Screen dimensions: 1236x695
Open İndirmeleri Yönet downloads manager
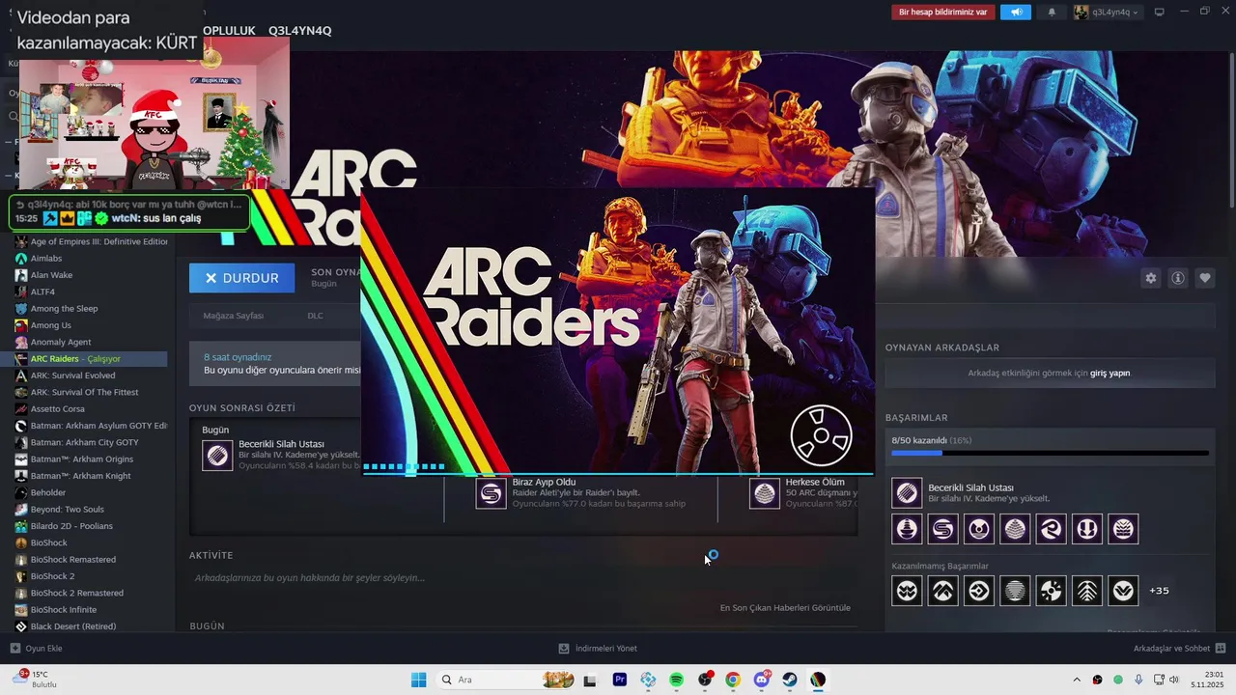(x=598, y=649)
